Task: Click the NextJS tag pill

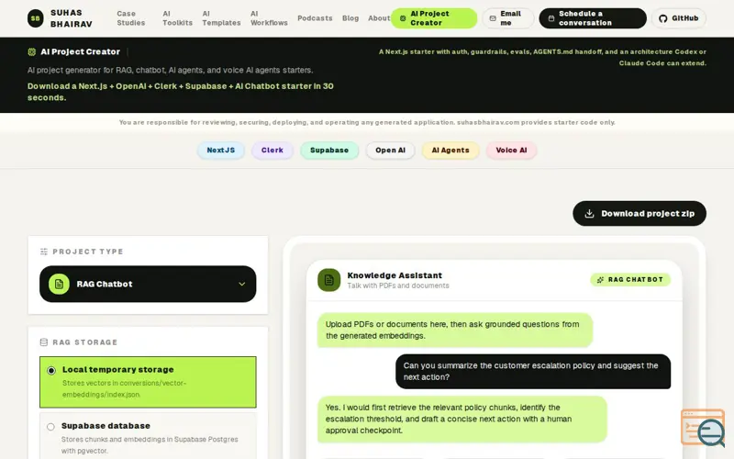Action: click(221, 151)
